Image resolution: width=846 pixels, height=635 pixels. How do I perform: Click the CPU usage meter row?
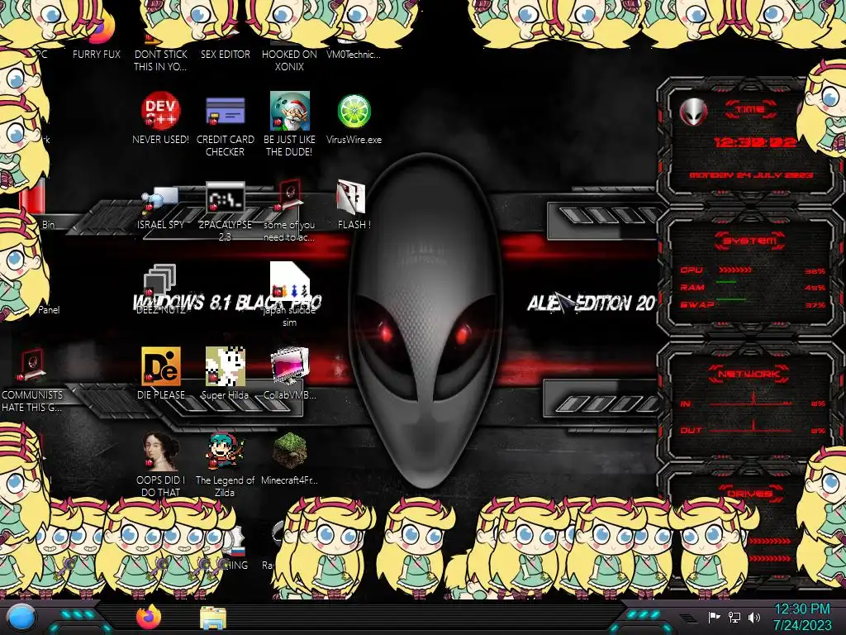[x=752, y=270]
